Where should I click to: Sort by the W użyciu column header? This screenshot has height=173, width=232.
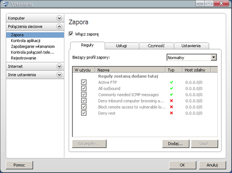(84, 70)
